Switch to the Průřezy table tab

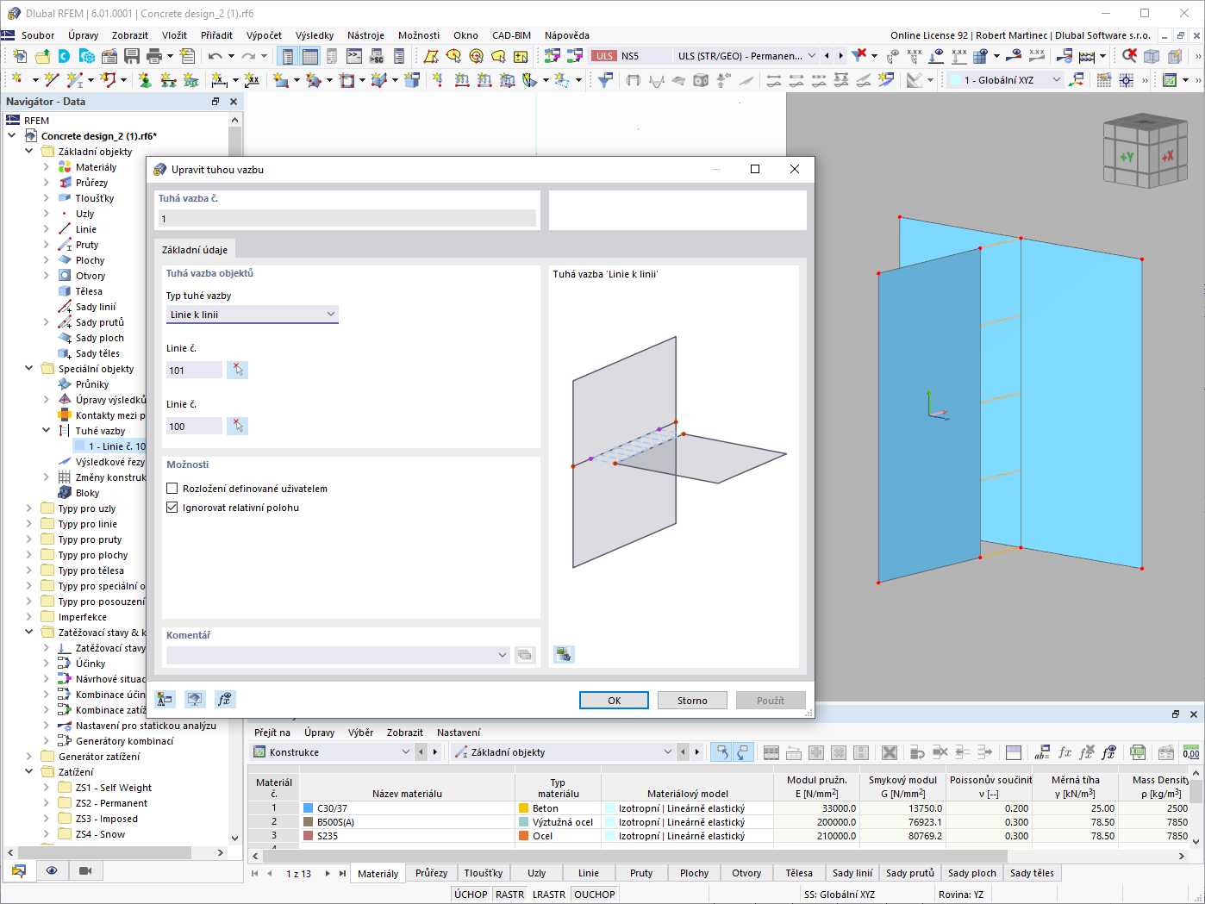pos(431,873)
